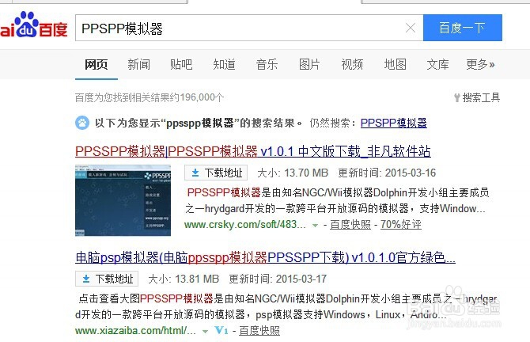Viewport: 530px width, 342px height.
Task: Open the 贴吧 tab
Action: 181,64
